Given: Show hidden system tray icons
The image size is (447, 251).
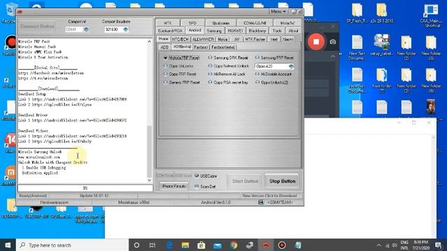Looking at the screenshot, I should 379,245.
